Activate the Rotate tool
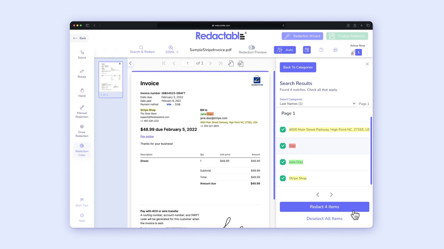 82,74
